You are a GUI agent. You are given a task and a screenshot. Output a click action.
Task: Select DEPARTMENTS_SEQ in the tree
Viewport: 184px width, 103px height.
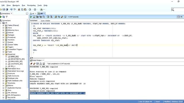tap(18, 59)
